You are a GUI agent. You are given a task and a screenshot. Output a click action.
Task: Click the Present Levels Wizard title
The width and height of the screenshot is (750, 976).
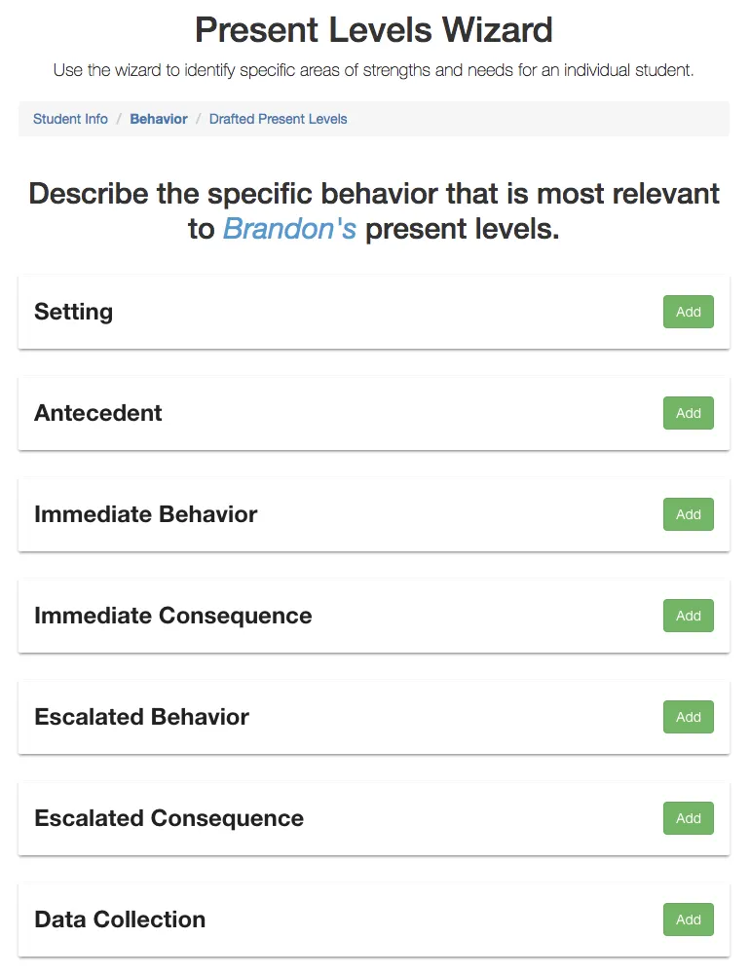point(374,29)
